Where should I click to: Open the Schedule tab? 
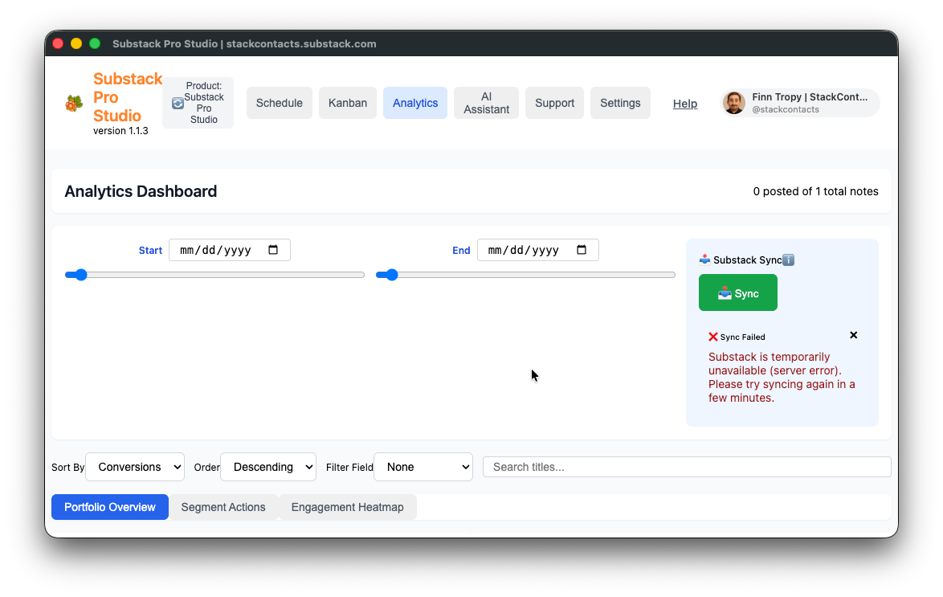279,103
